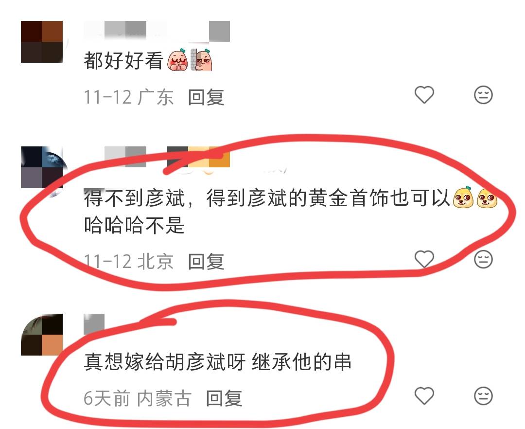Open the 北京 commenter's avatar
The width and height of the screenshot is (525, 429).
[x=42, y=167]
